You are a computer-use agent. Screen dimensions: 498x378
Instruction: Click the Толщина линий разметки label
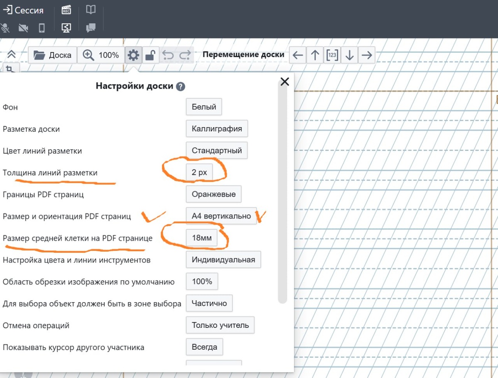50,172
